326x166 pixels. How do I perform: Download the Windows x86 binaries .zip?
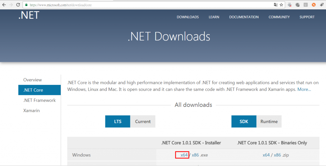click(277, 155)
